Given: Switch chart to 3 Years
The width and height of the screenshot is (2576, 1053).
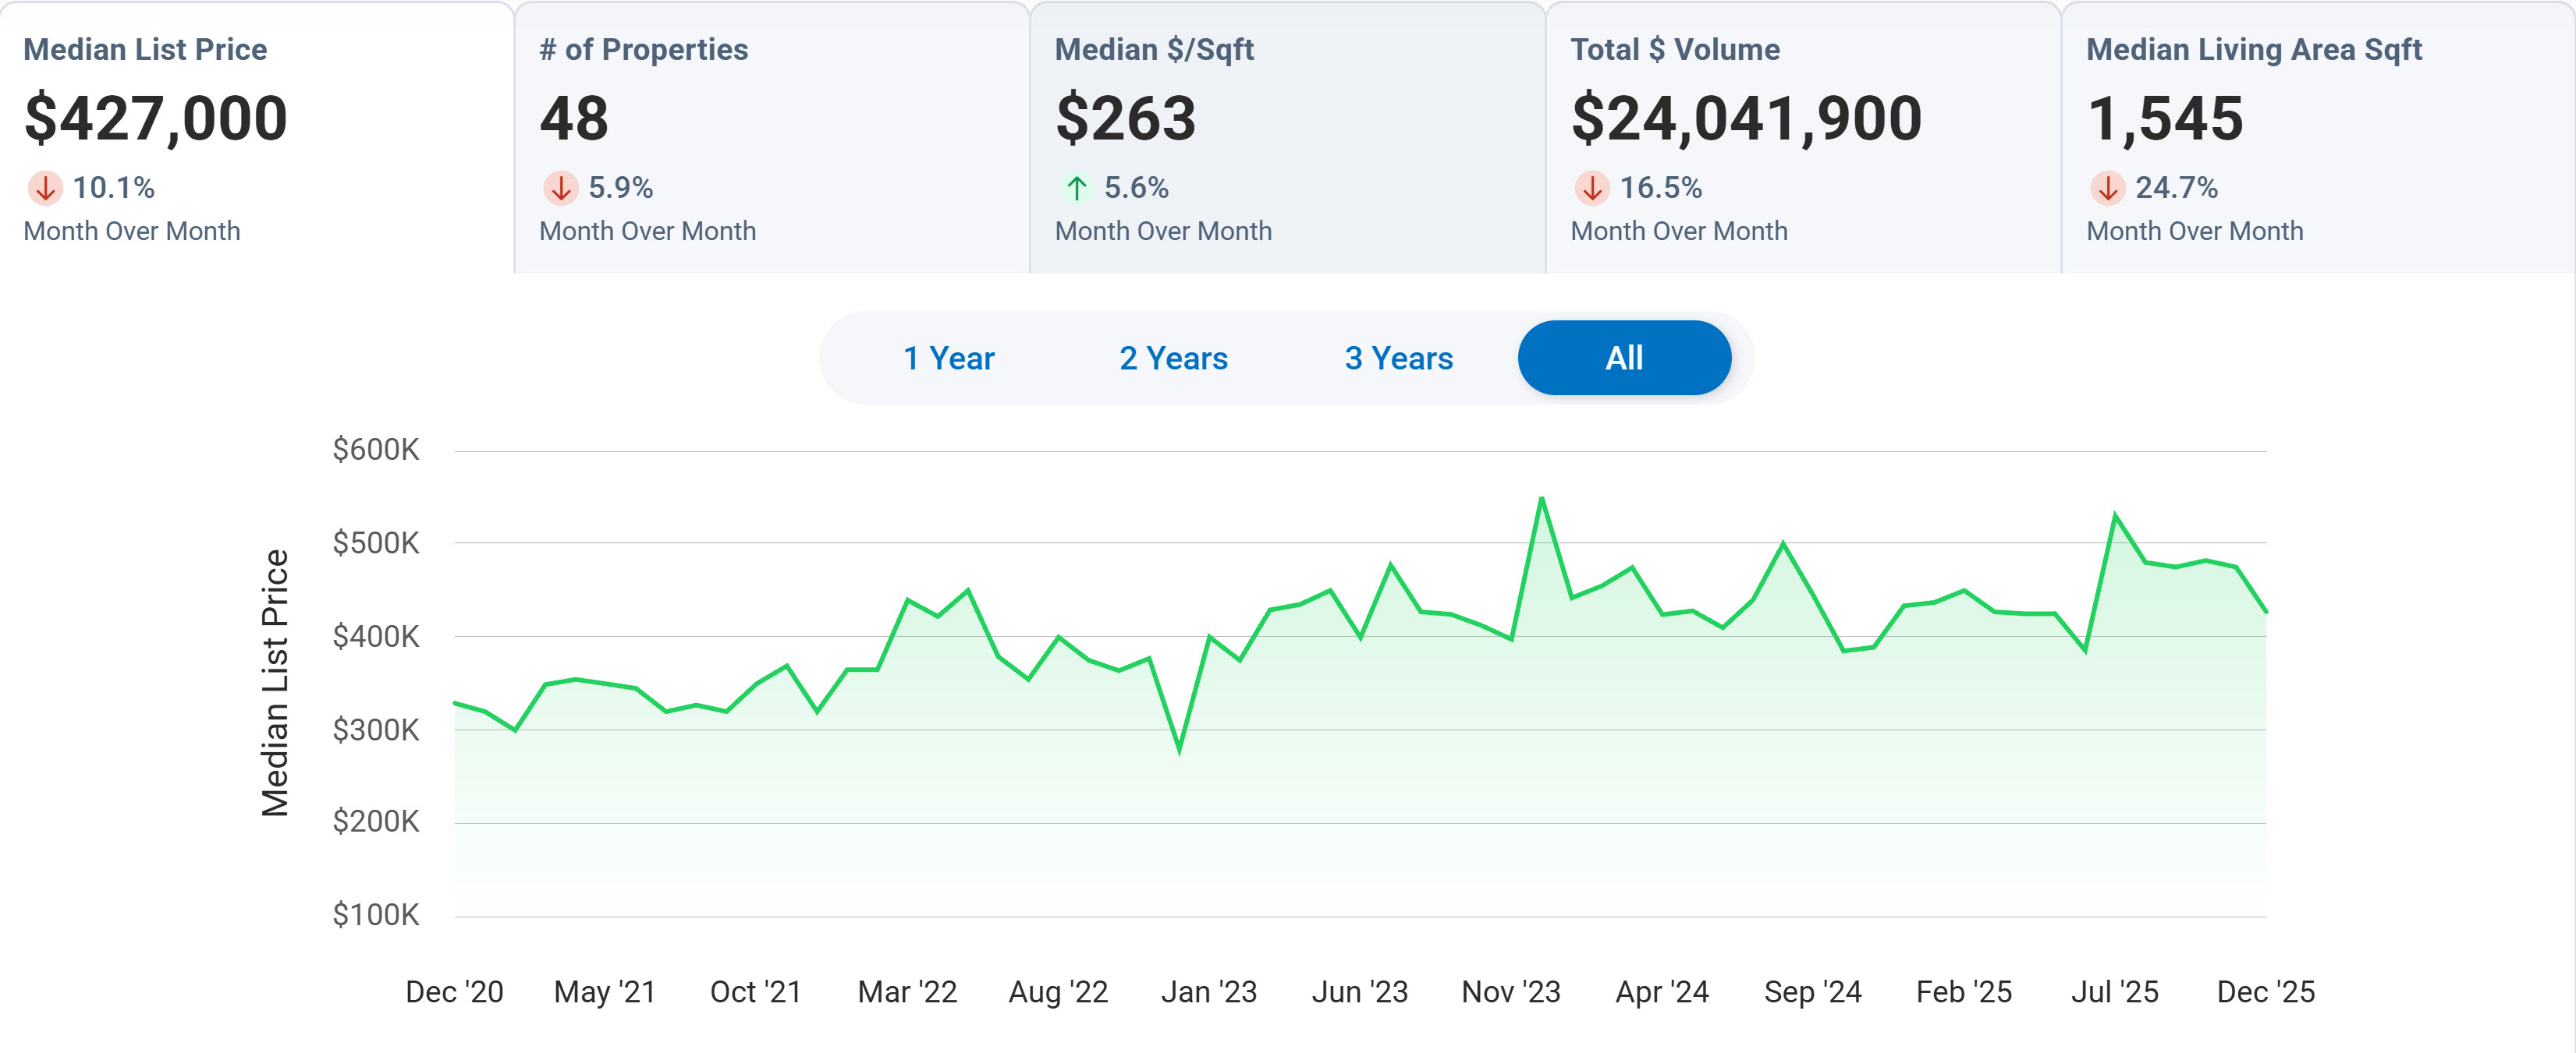Looking at the screenshot, I should [x=1398, y=358].
